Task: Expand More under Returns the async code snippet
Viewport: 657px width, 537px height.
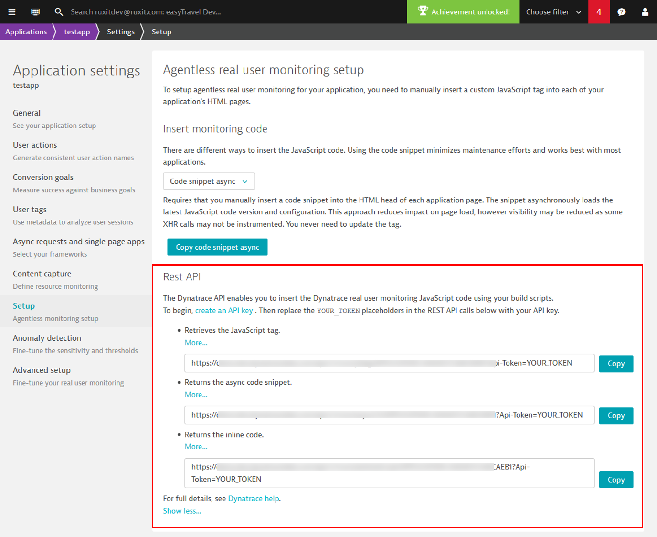Action: tap(196, 395)
